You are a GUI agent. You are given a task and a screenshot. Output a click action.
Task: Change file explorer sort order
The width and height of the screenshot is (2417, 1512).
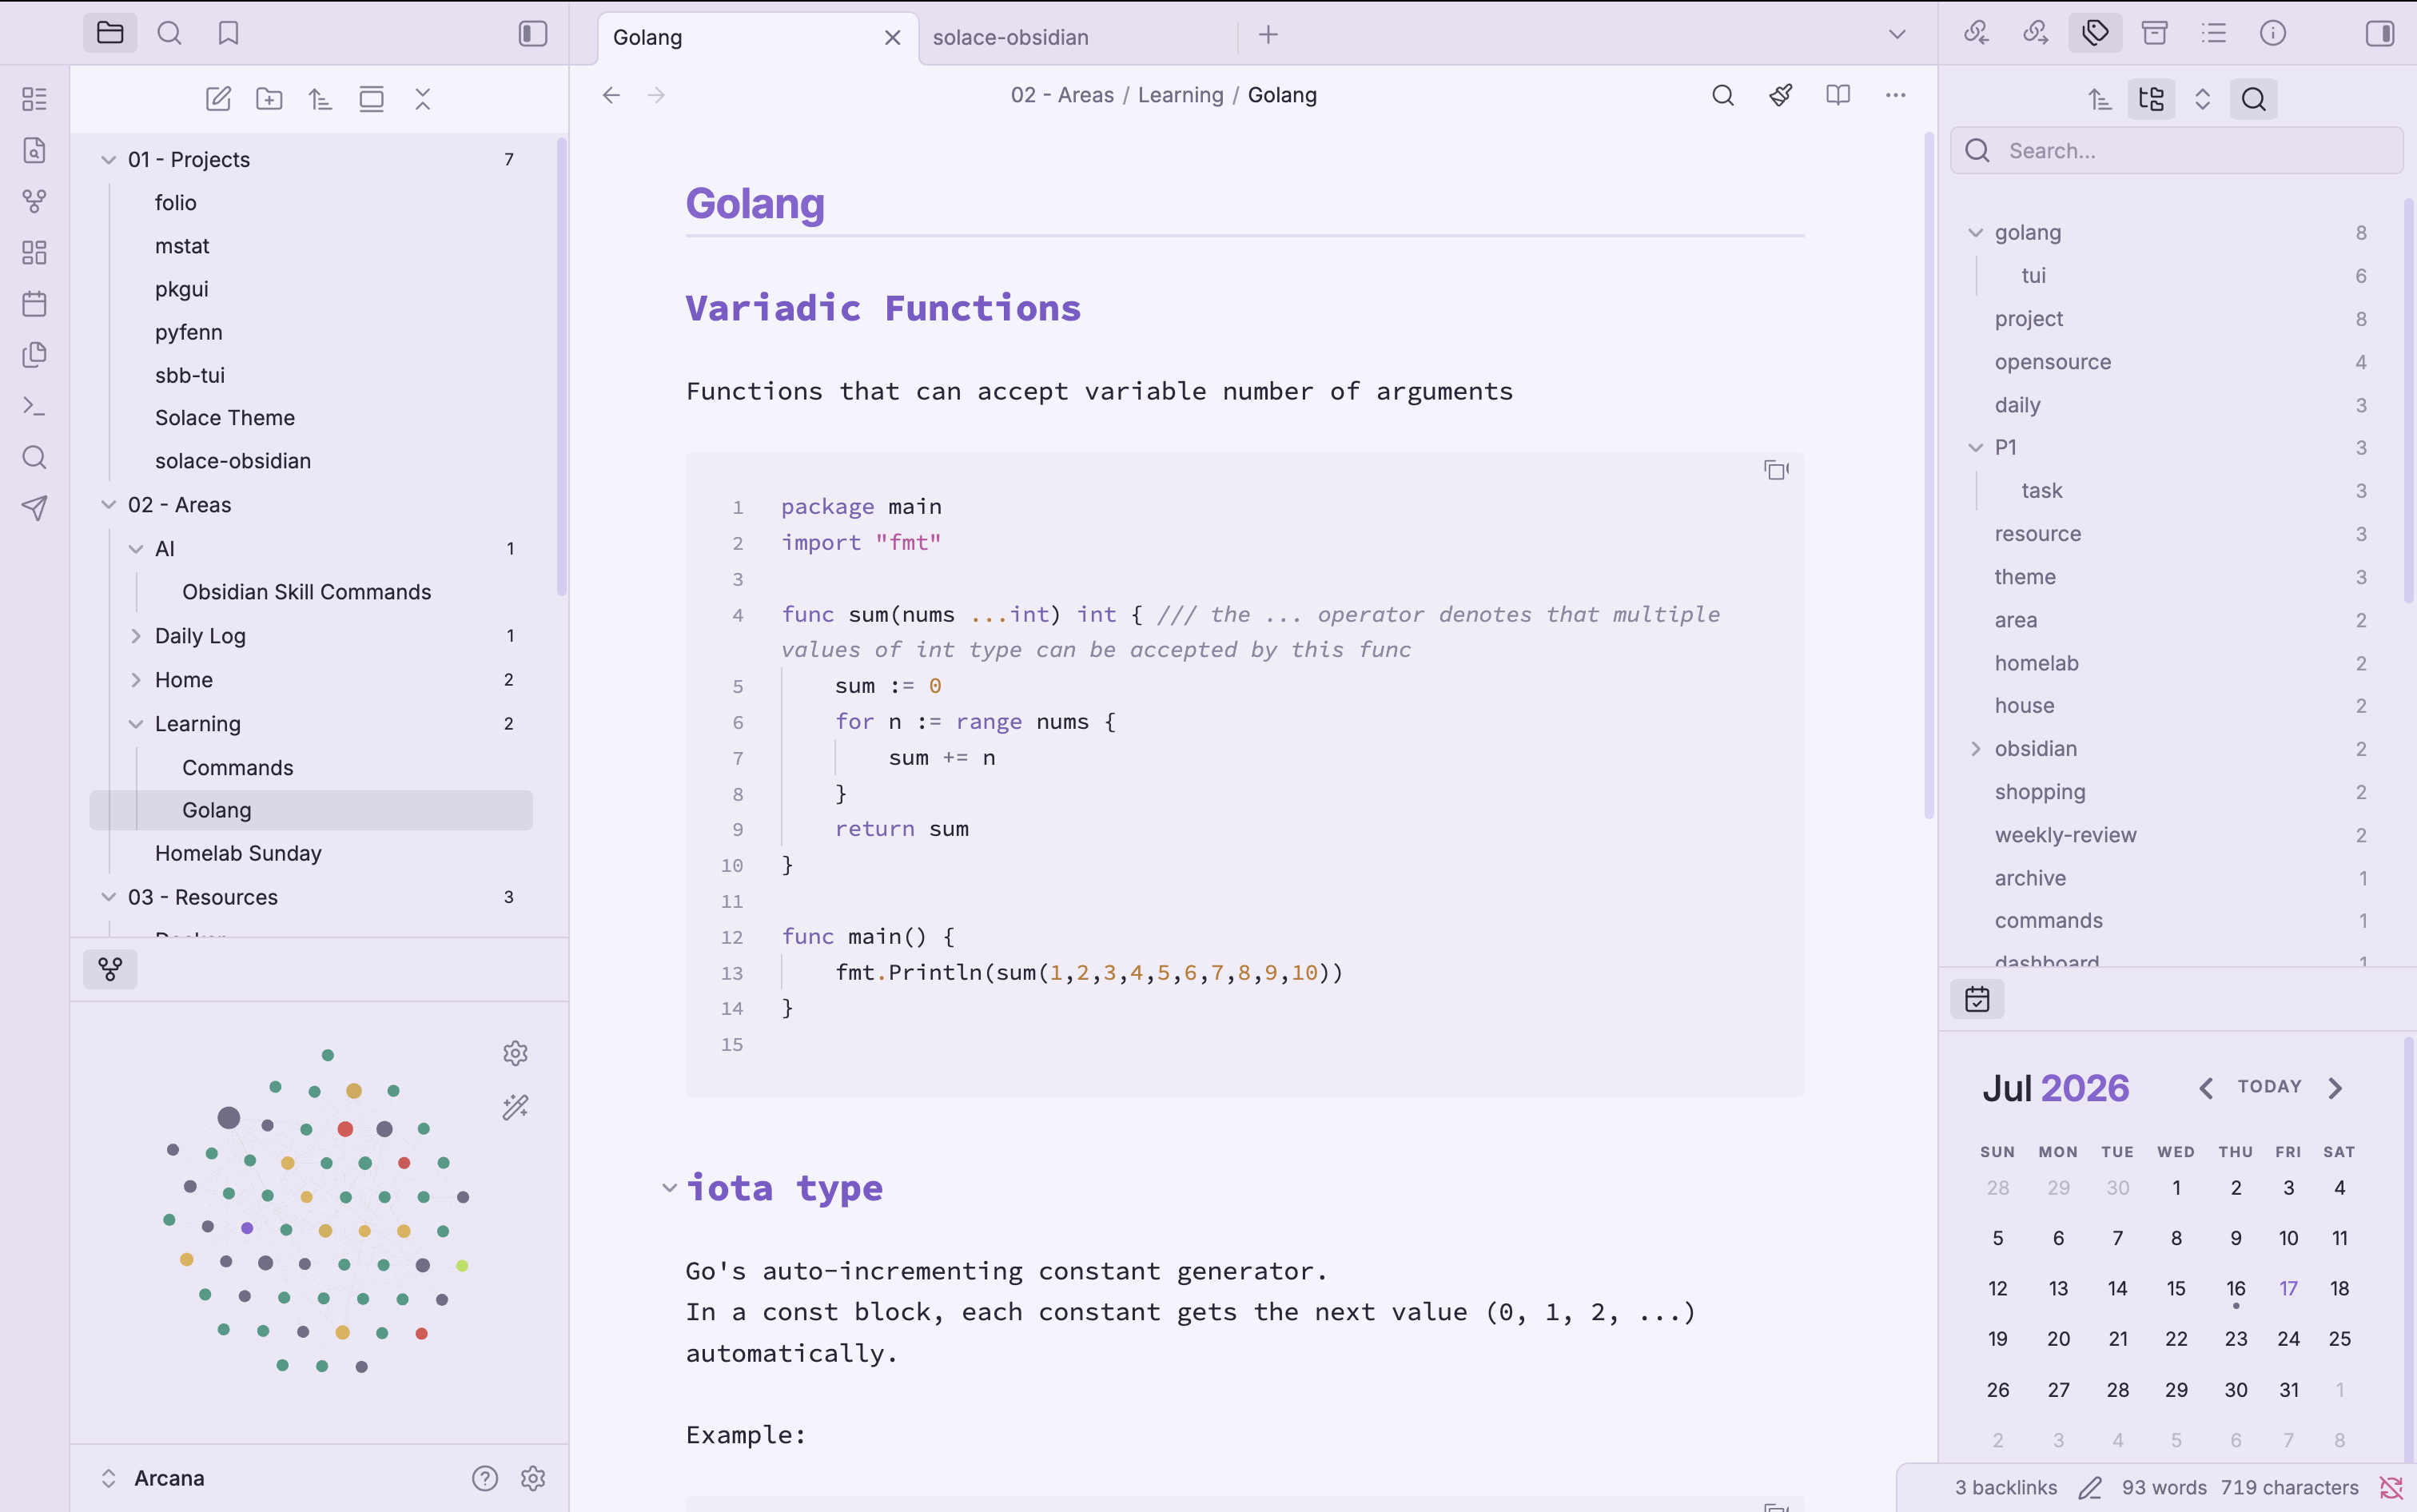click(320, 99)
